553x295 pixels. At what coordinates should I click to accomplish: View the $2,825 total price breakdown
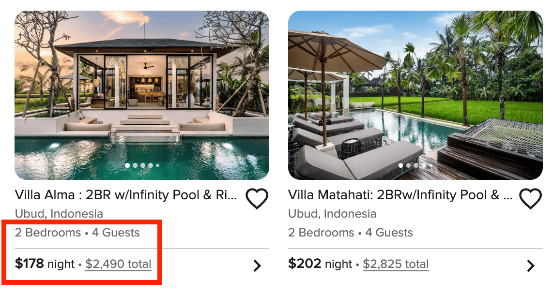[x=396, y=264]
